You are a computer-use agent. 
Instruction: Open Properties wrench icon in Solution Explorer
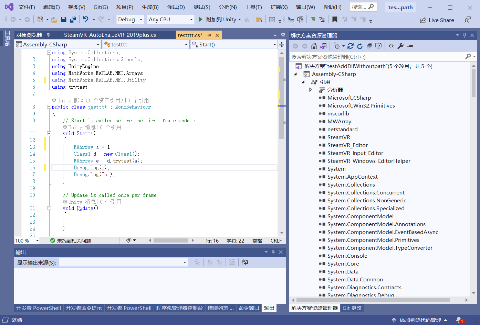coord(400,46)
